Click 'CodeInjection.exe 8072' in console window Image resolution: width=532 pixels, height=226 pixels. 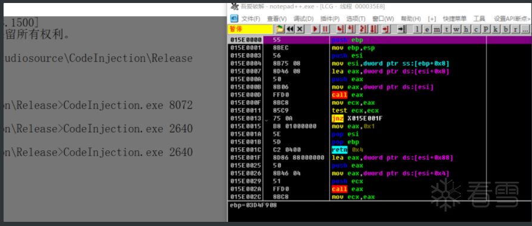128,106
